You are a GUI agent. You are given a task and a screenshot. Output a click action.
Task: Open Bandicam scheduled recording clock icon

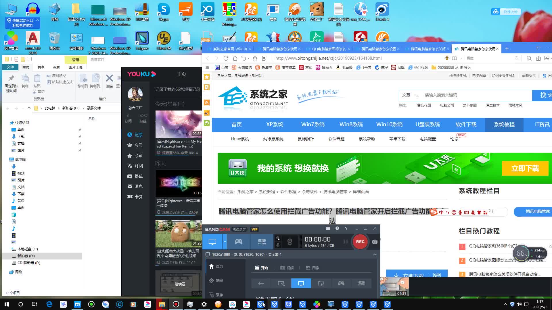click(337, 228)
